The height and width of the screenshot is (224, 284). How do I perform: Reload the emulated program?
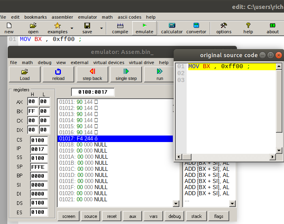point(58,74)
